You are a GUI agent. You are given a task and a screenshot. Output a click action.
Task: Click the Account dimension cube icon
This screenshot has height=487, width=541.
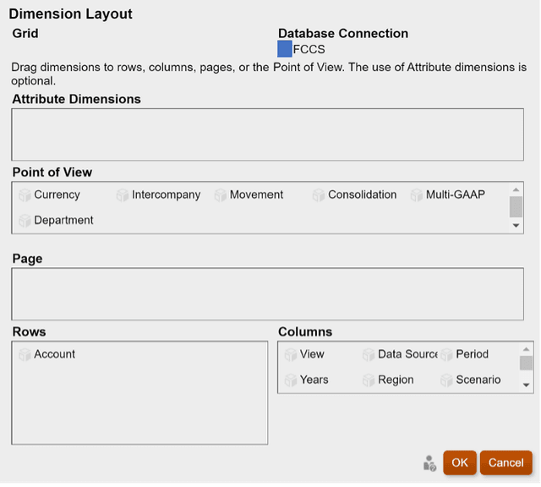tap(25, 354)
